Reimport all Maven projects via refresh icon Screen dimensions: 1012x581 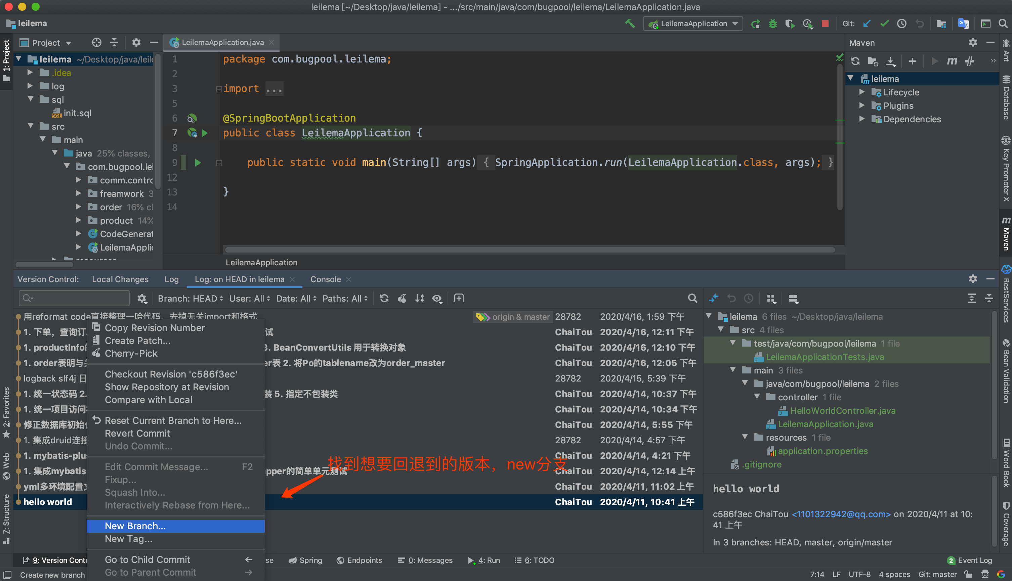point(855,61)
